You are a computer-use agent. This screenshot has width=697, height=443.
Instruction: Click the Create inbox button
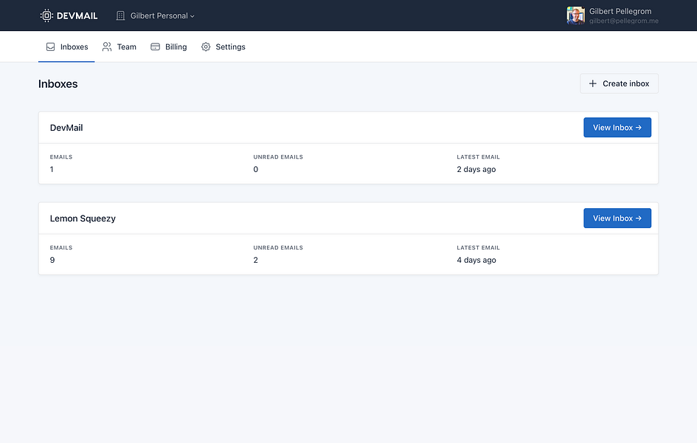619,83
